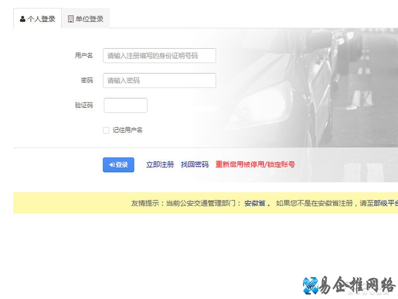Click the 重新启用被停用/锁定账号 link
398x299 pixels.
click(255, 165)
